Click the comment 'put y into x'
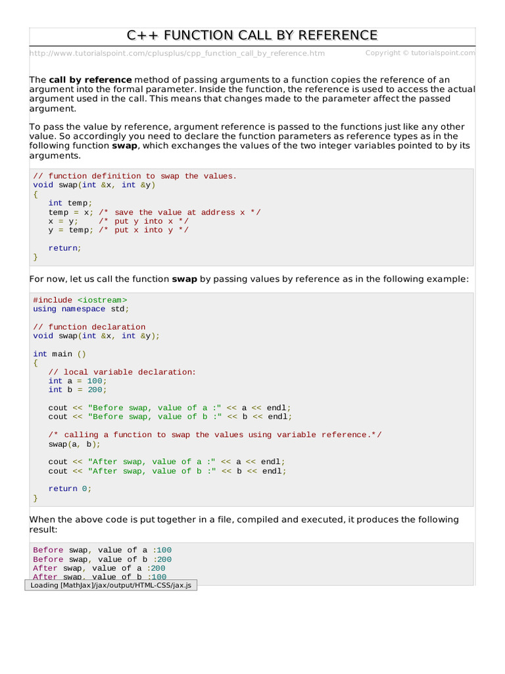 click(x=143, y=221)
